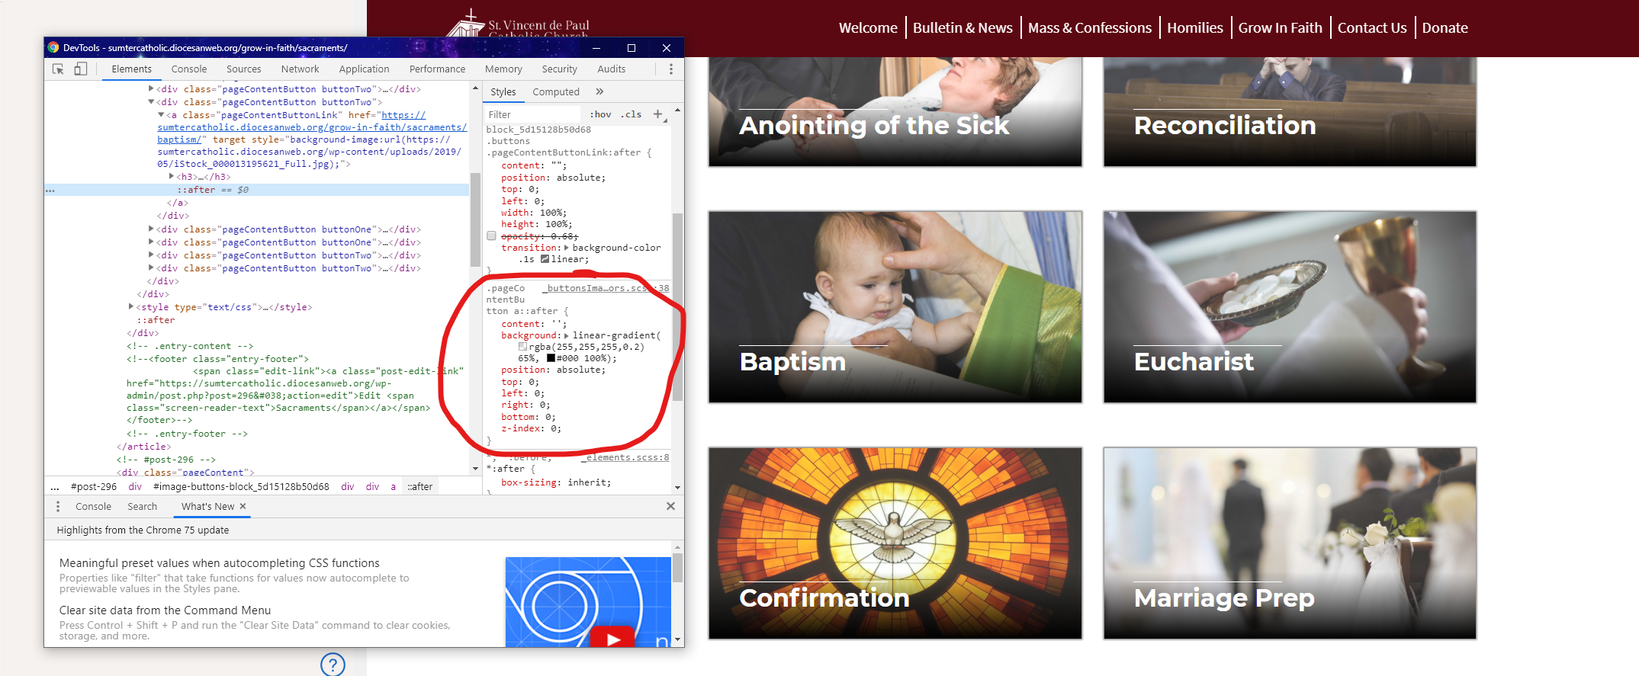Close the What's New drawer tab
The image size is (1639, 676).
tap(243, 507)
